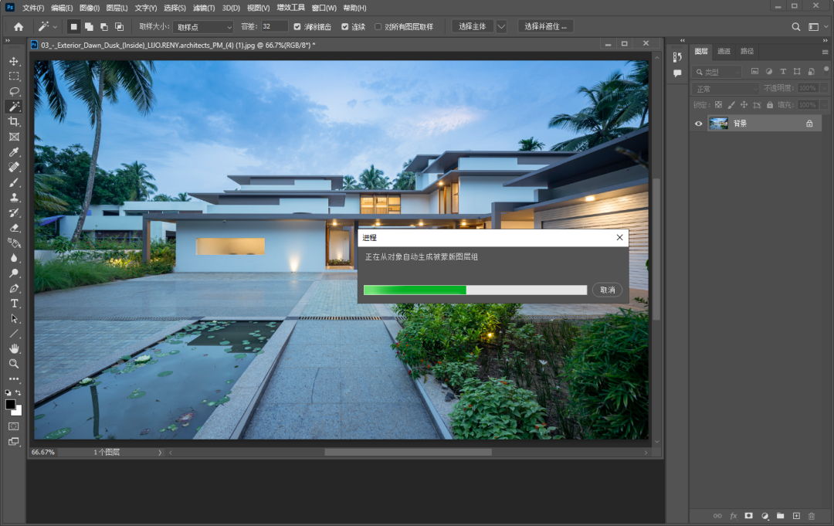
Task: Open the 图像(I) menu
Action: (90, 8)
